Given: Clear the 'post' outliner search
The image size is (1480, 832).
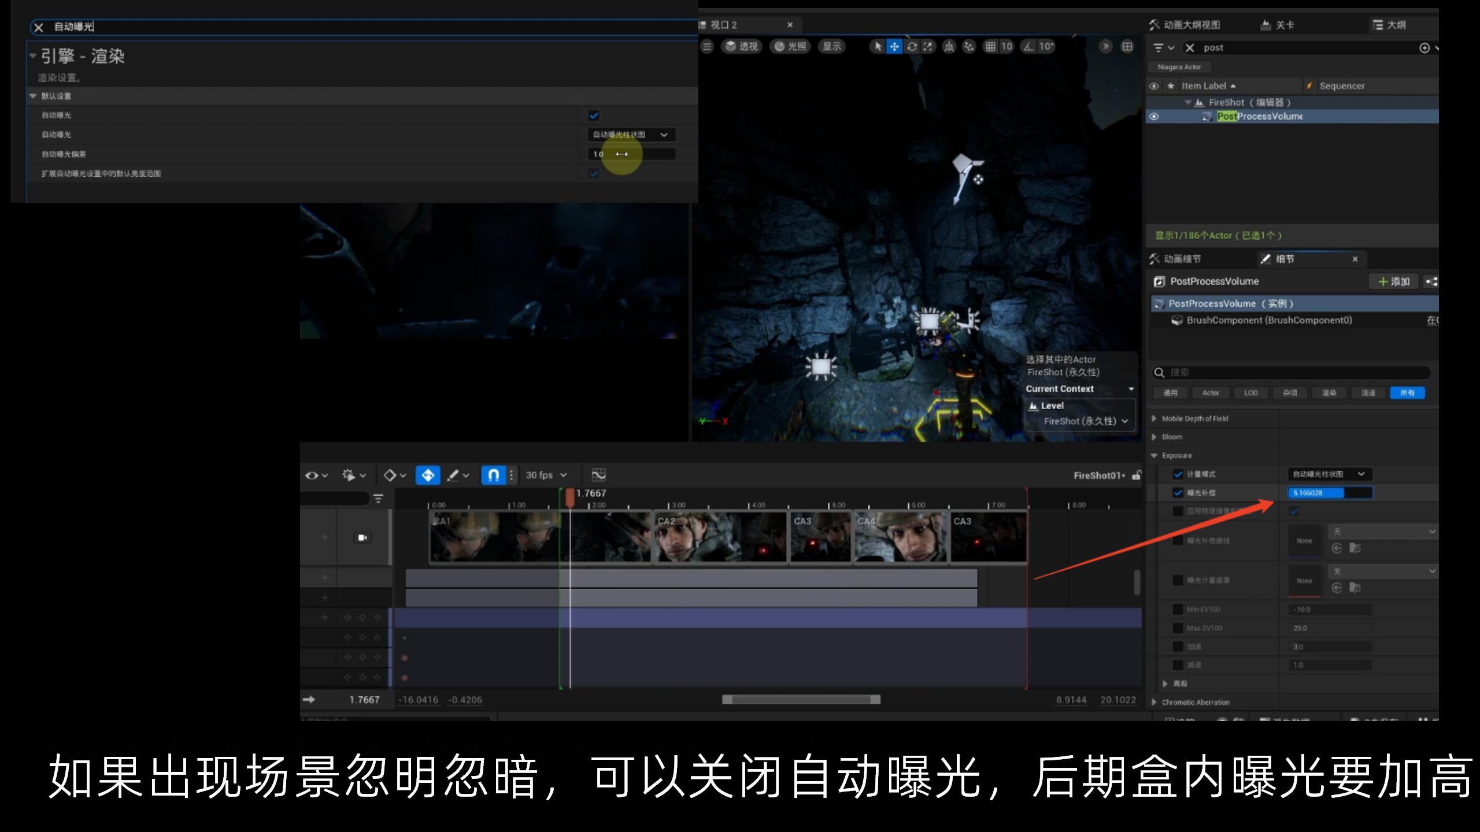Looking at the screenshot, I should click(1190, 48).
